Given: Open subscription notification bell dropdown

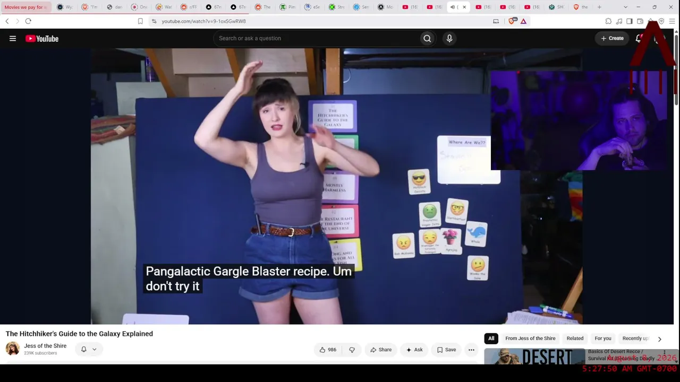Looking at the screenshot, I should (88, 349).
